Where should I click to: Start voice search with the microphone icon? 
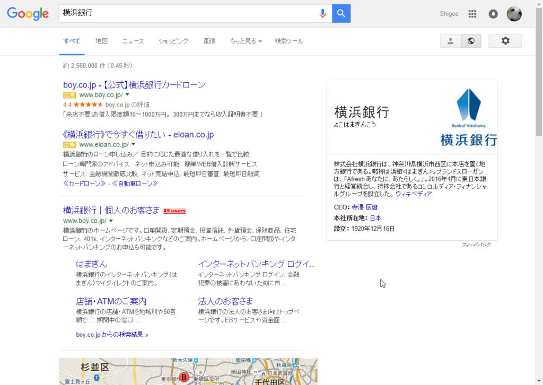tap(322, 13)
